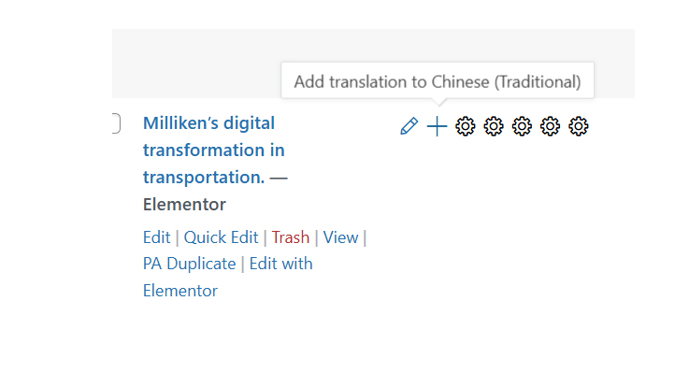This screenshot has width=689, height=387.
Task: Open Quick Edit for this post
Action: click(x=221, y=237)
